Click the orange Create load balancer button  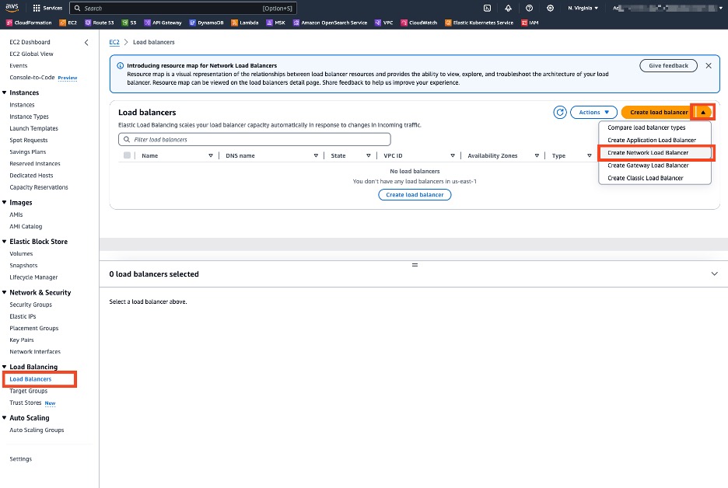657,112
